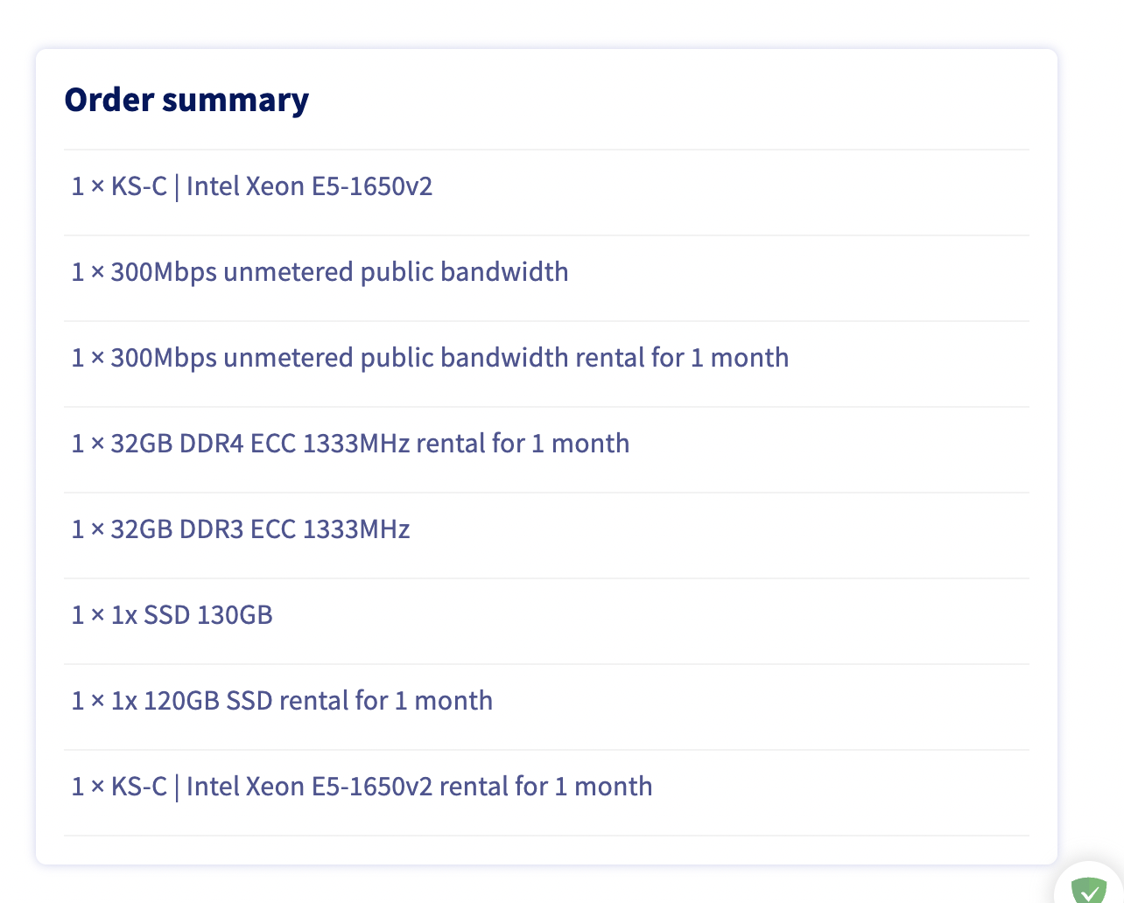Click the '1 ×' quantity before 1x SSD 130GB
The image size is (1124, 903).
pyautogui.click(x=88, y=615)
